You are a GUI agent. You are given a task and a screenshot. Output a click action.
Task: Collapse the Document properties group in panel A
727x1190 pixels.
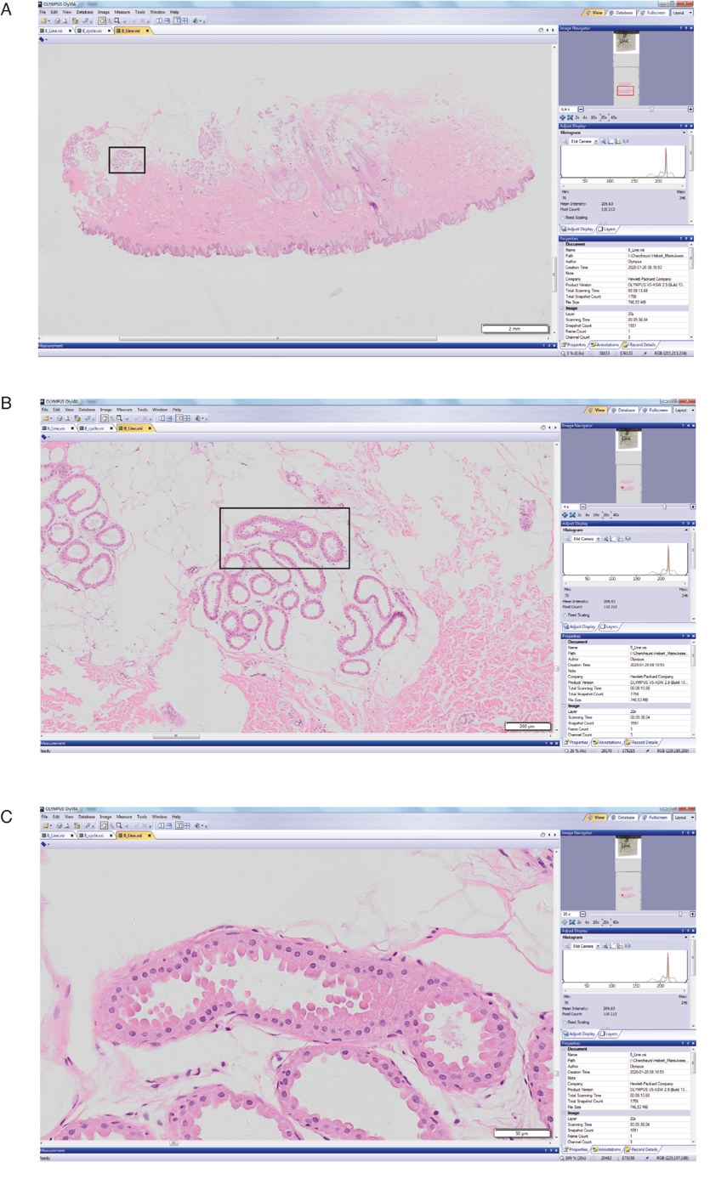[562, 244]
